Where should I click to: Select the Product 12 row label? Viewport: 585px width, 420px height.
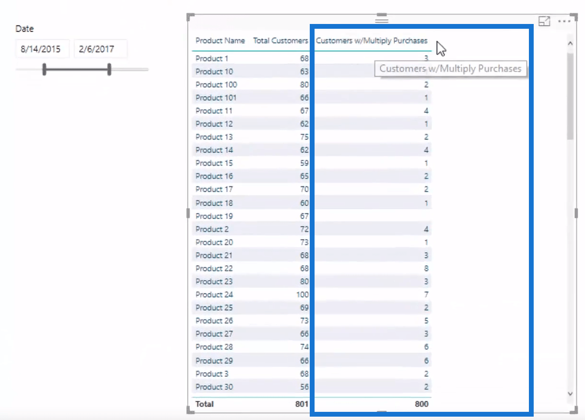pyautogui.click(x=214, y=124)
